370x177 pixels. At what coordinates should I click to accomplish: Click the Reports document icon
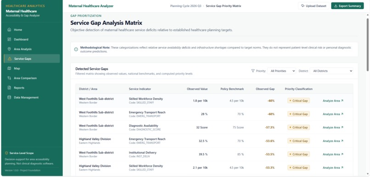(9, 88)
